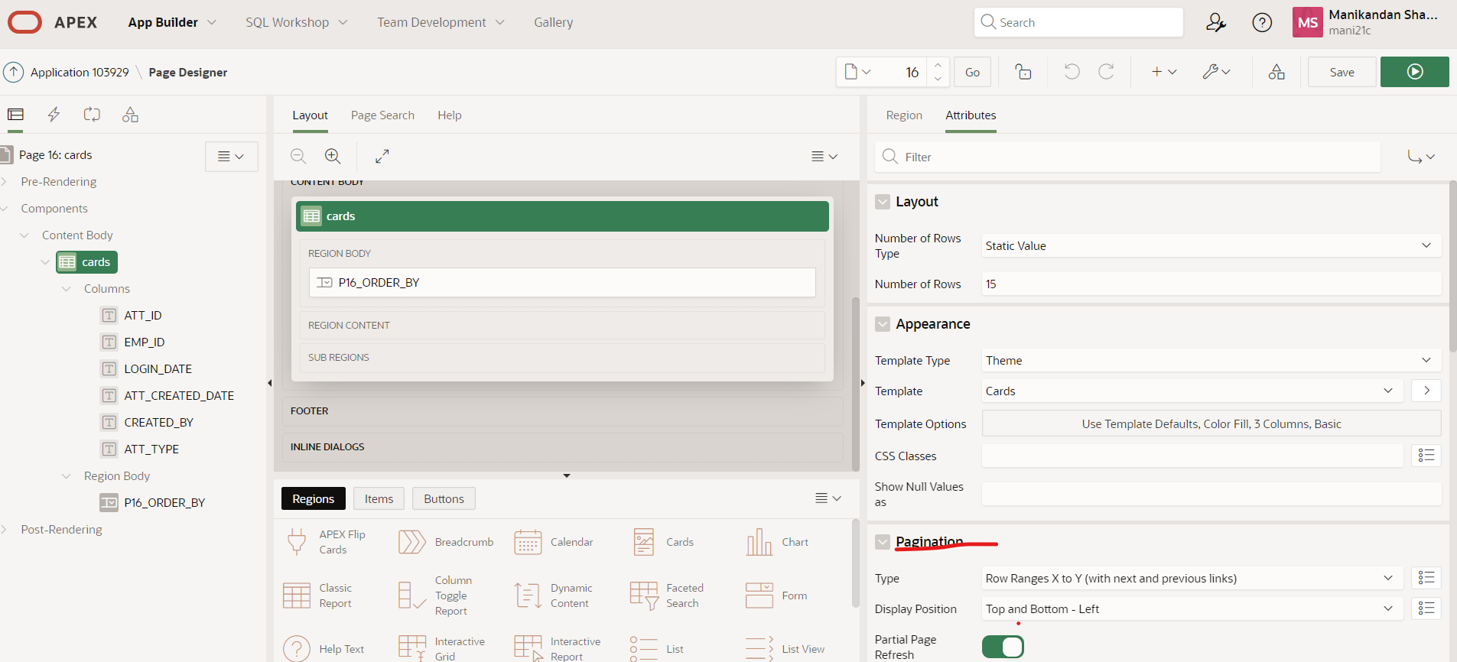Open the SQL Workshop menu
Image resolution: width=1457 pixels, height=662 pixels.
(x=296, y=23)
